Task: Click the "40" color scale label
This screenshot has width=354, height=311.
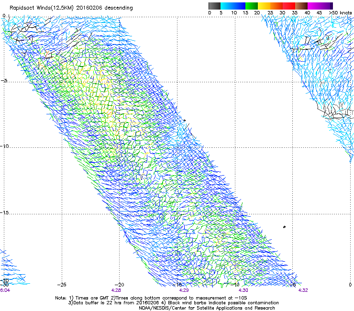Action: [x=307, y=12]
